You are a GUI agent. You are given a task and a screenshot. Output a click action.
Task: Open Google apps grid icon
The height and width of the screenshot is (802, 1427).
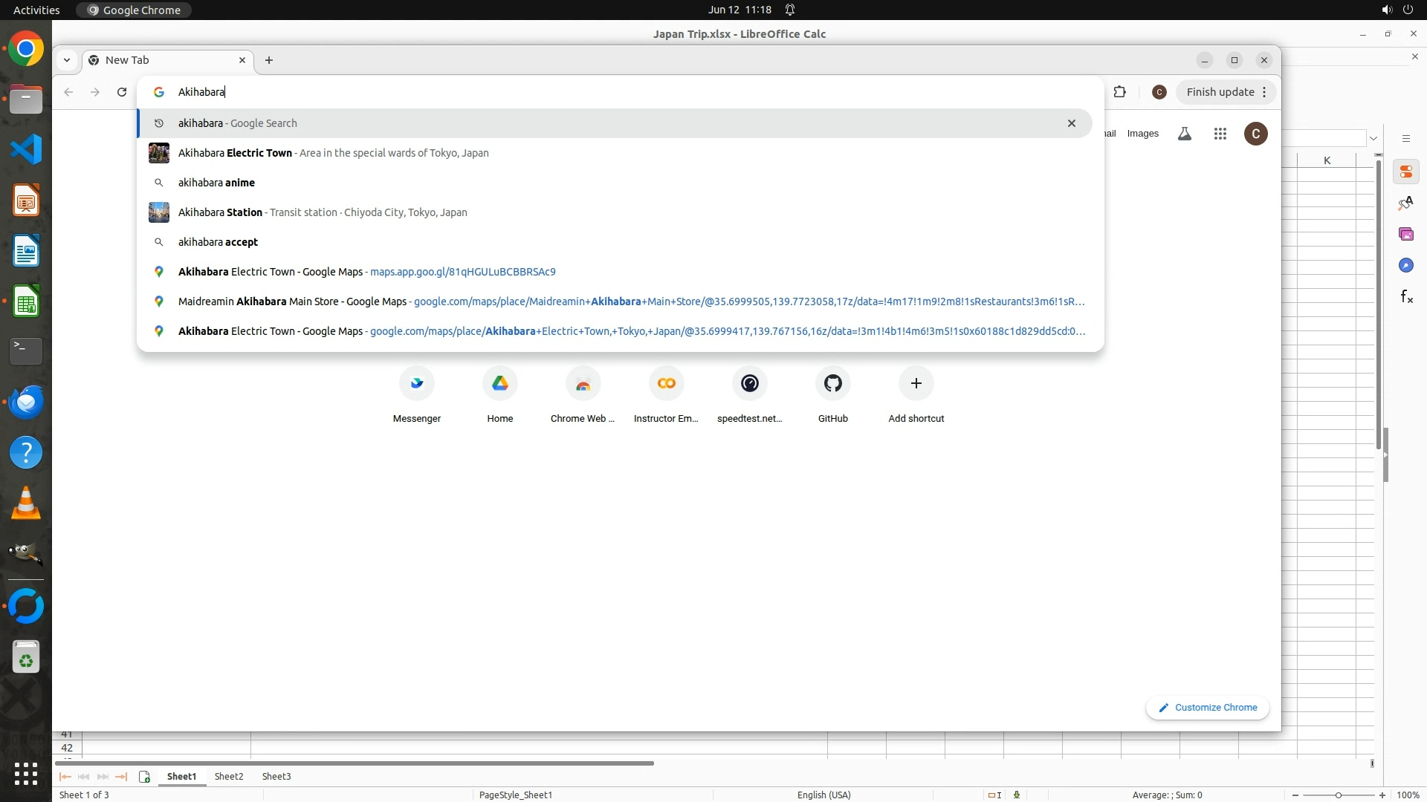(1220, 134)
